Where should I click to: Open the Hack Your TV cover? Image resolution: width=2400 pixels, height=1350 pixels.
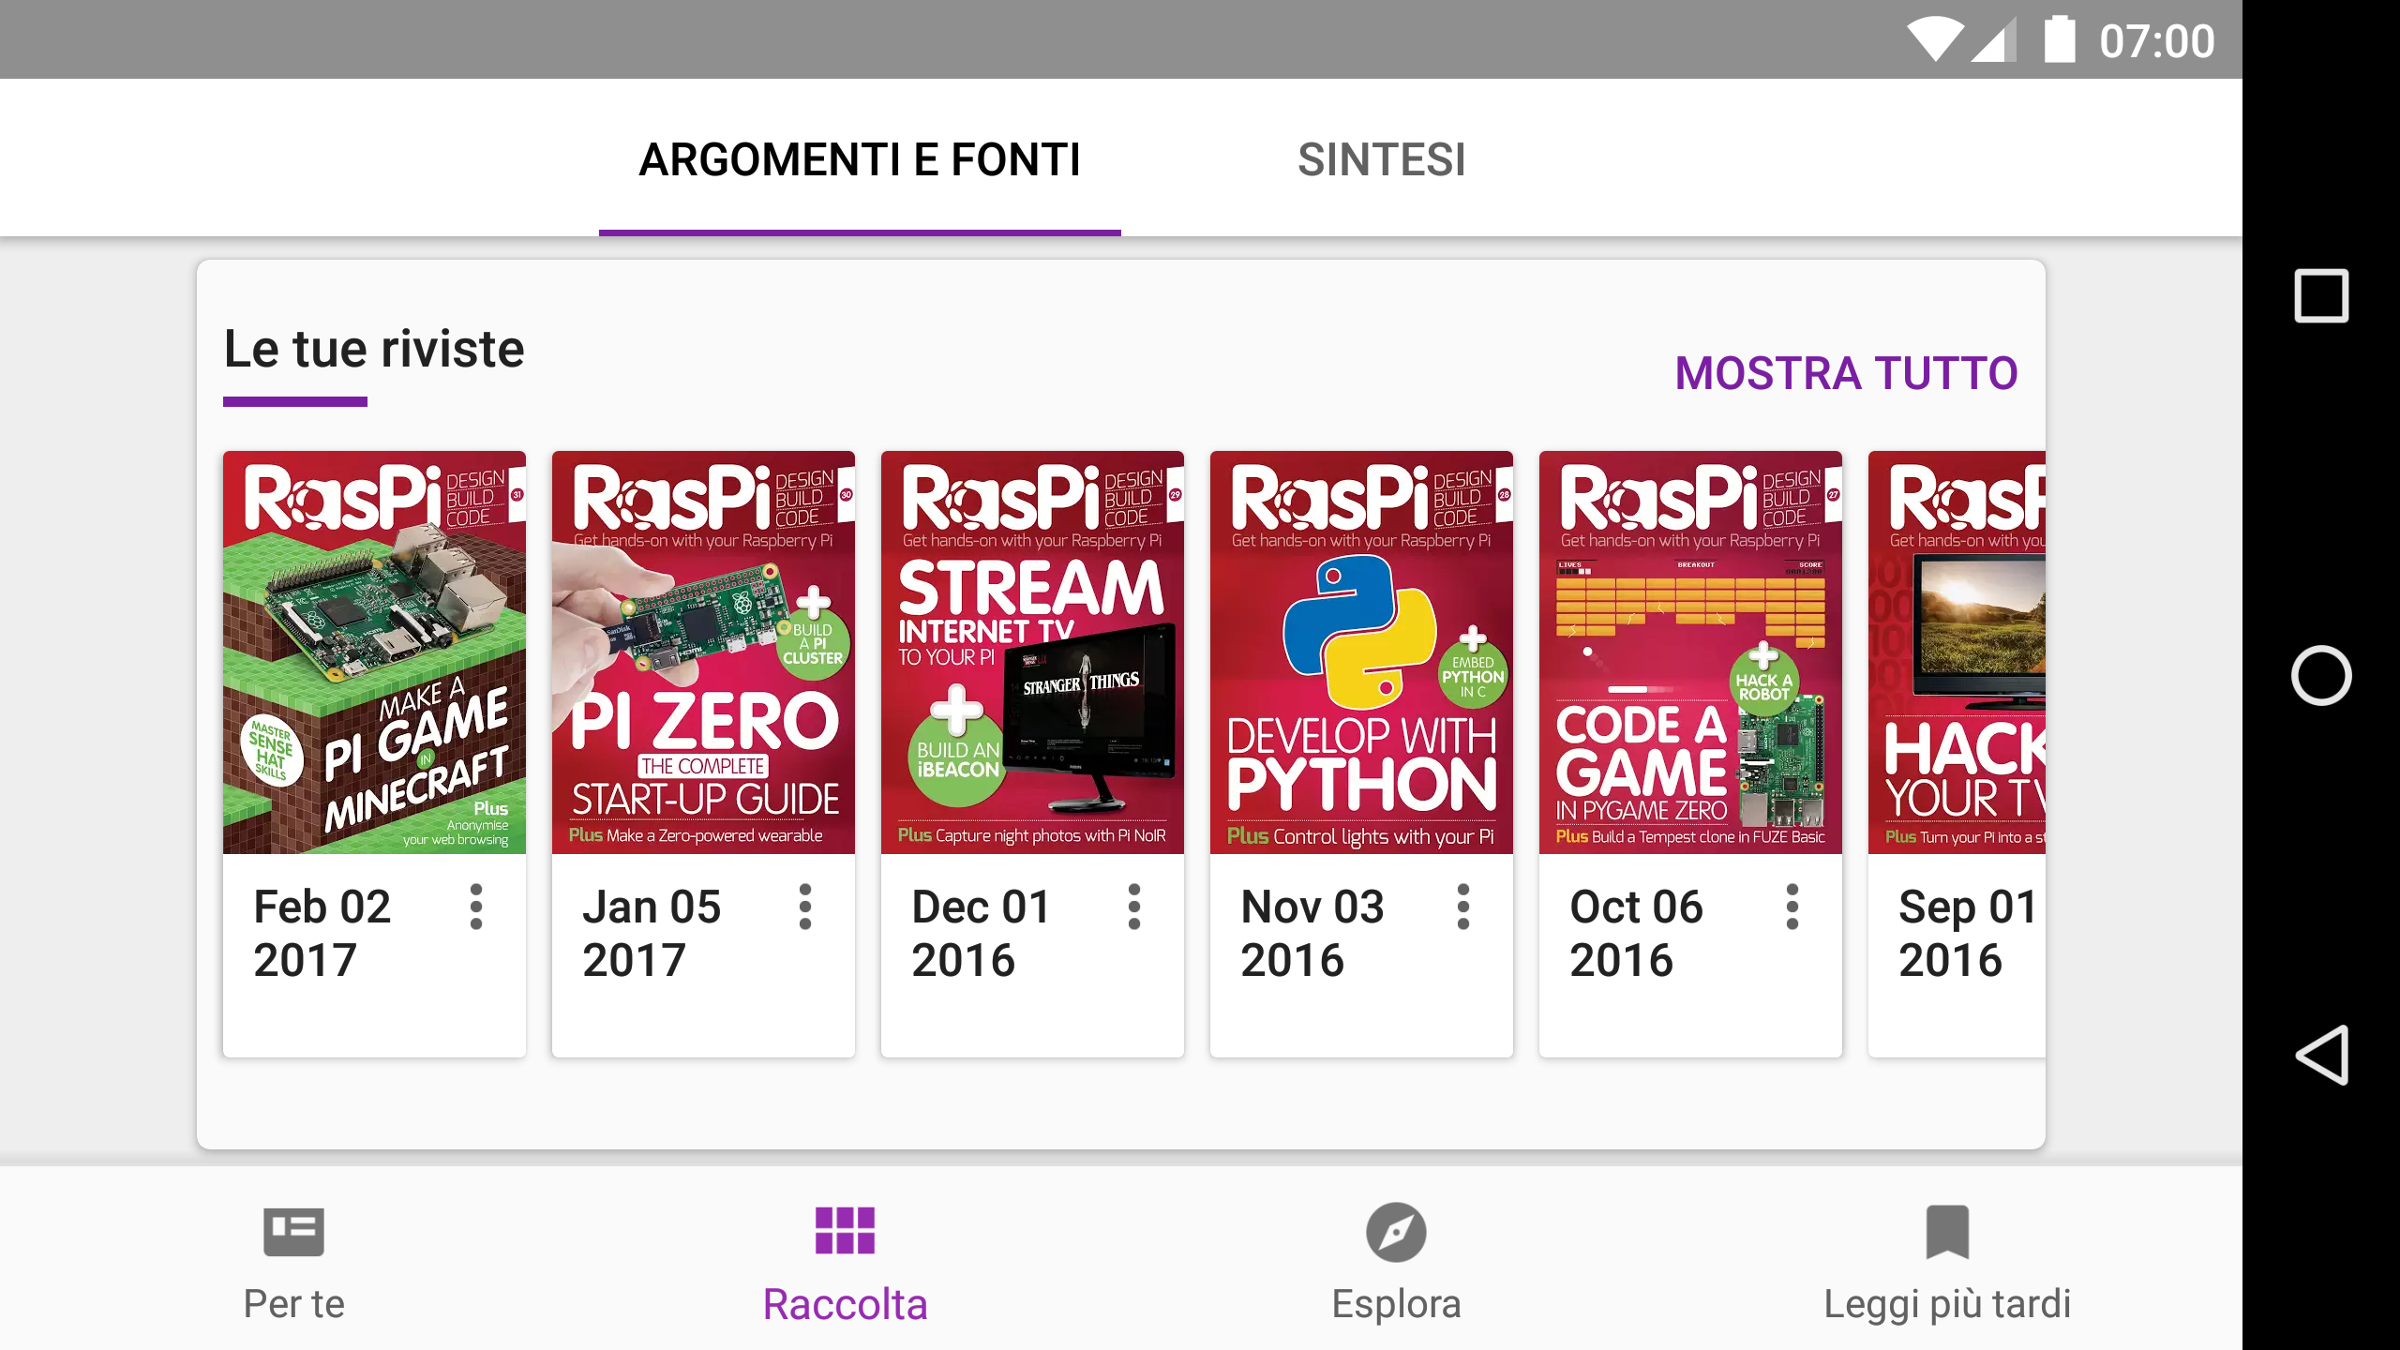click(x=1957, y=652)
